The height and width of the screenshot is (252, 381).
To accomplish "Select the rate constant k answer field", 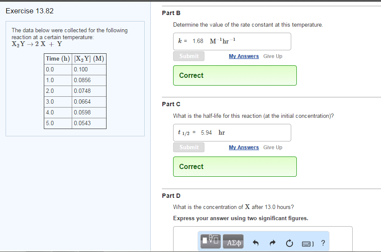I will click(232, 41).
